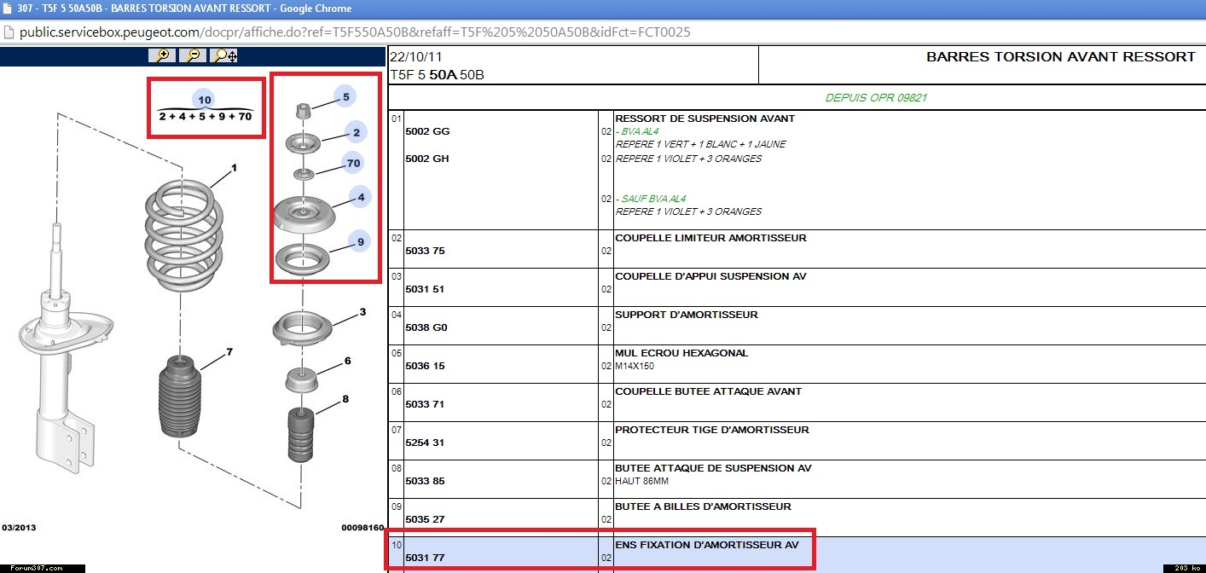This screenshot has height=573, width=1206.
Task: Select row BUTEE ATTAQUE DE SUSPENSION AV
Action: click(797, 479)
